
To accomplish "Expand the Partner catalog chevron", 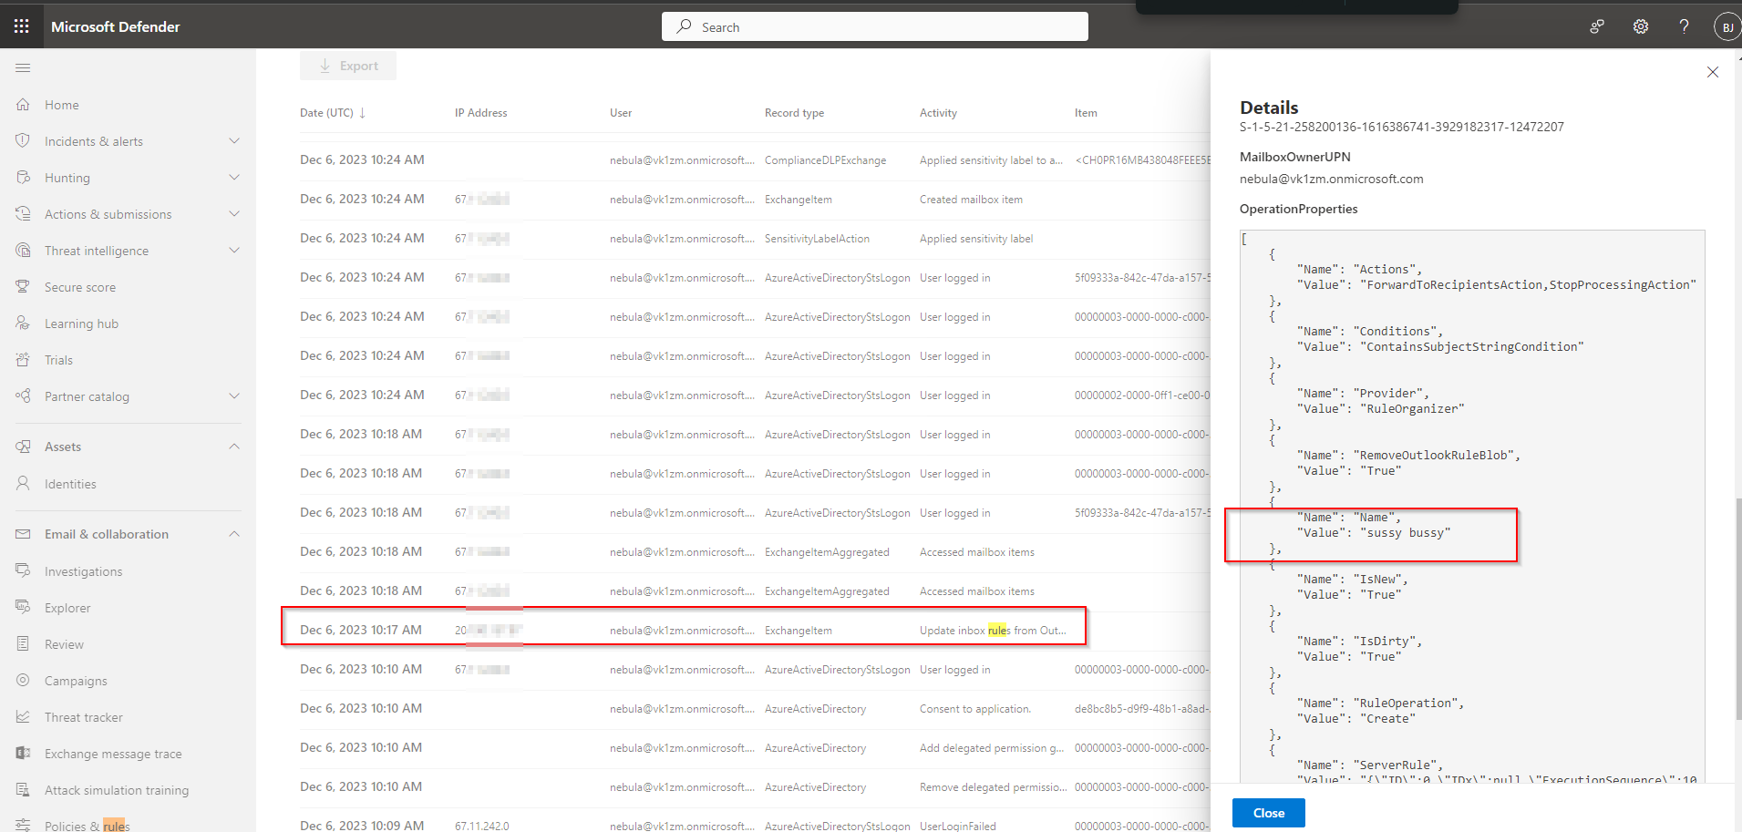I will coord(234,396).
